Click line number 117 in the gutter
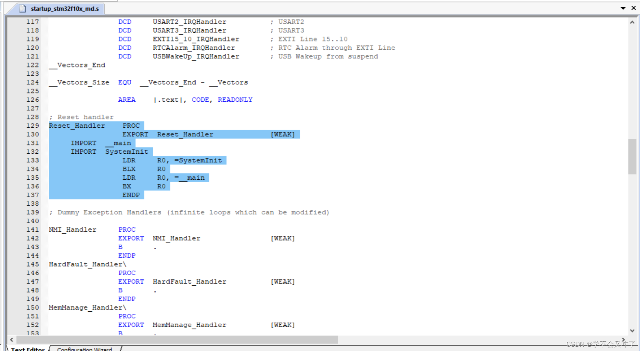This screenshot has height=351, width=640. (x=32, y=22)
